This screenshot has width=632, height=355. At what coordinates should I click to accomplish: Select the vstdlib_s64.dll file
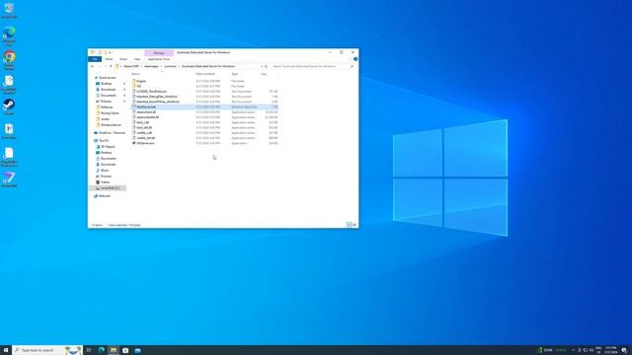[144, 138]
